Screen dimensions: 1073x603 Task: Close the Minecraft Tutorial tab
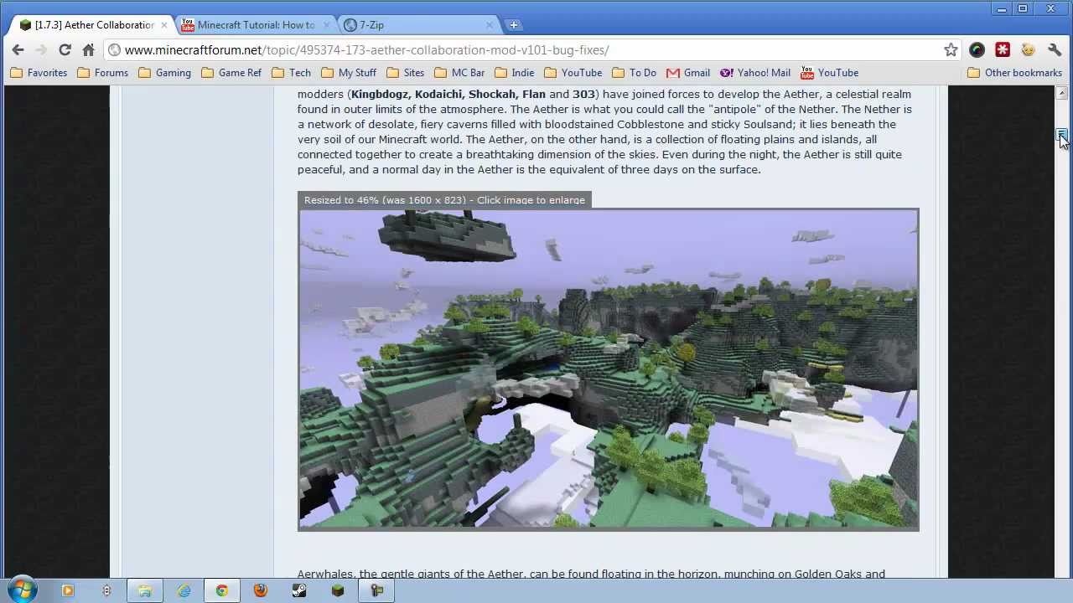[326, 25]
